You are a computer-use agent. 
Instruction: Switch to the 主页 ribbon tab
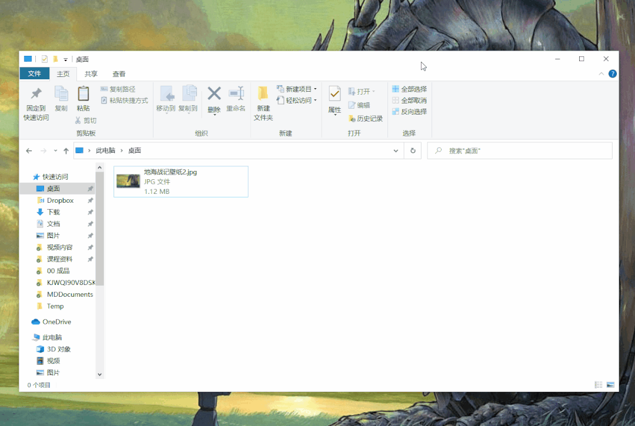coord(63,73)
